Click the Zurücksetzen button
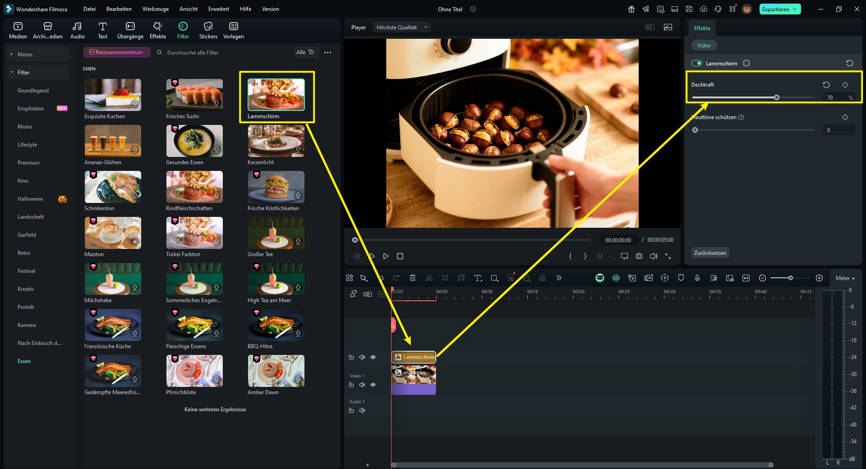The width and height of the screenshot is (866, 469). pos(710,253)
